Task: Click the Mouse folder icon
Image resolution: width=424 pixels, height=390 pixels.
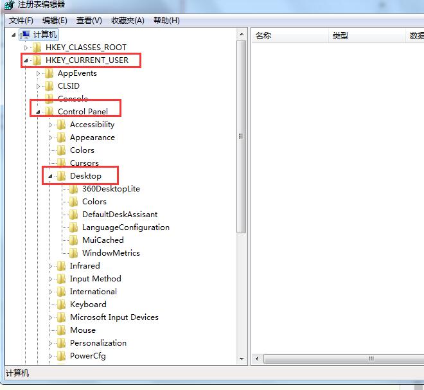Action: coord(62,330)
